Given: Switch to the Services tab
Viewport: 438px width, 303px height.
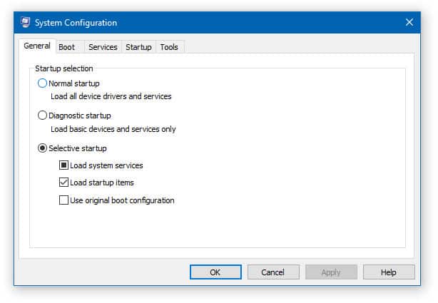Looking at the screenshot, I should pyautogui.click(x=103, y=47).
